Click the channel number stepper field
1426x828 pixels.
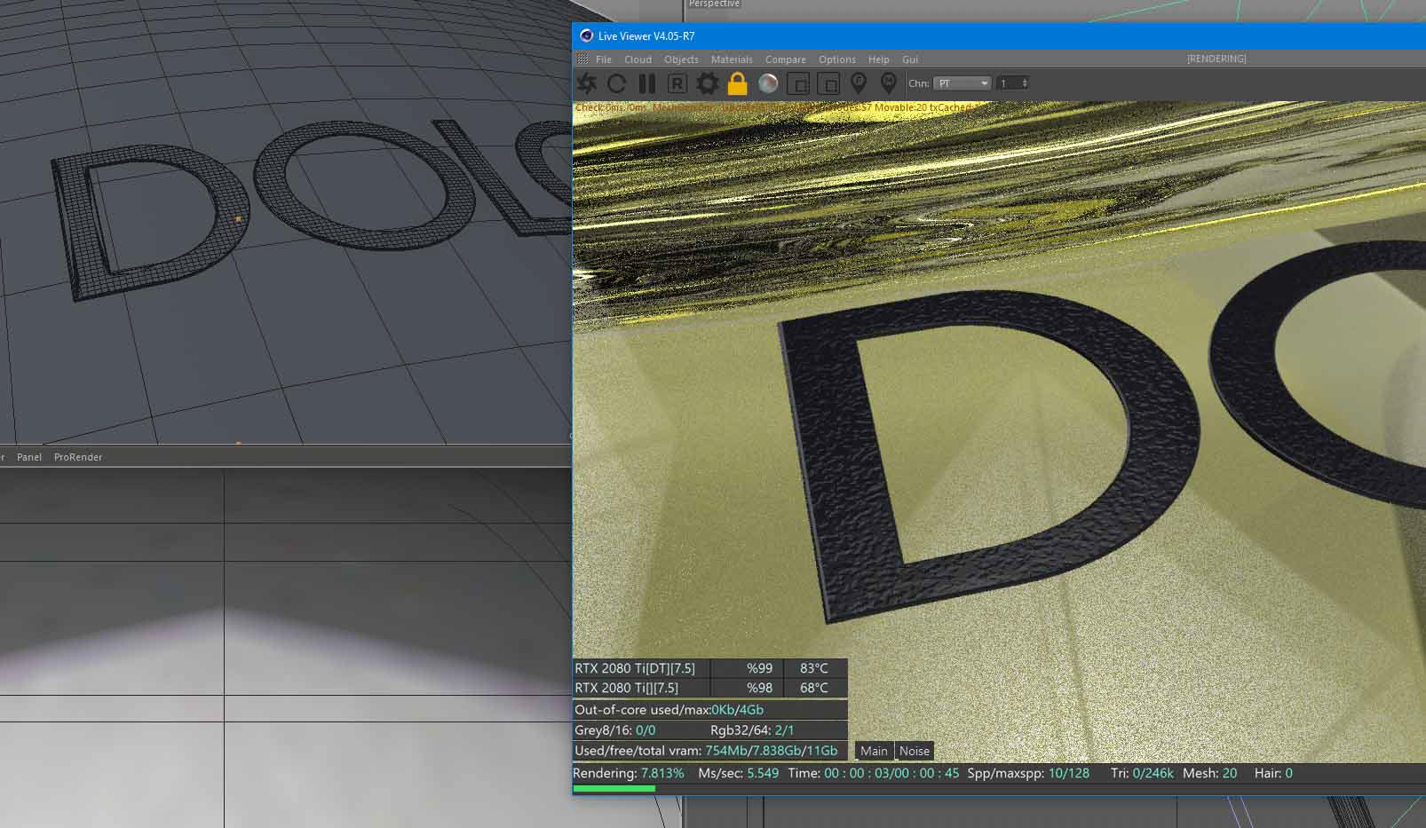(x=1012, y=83)
